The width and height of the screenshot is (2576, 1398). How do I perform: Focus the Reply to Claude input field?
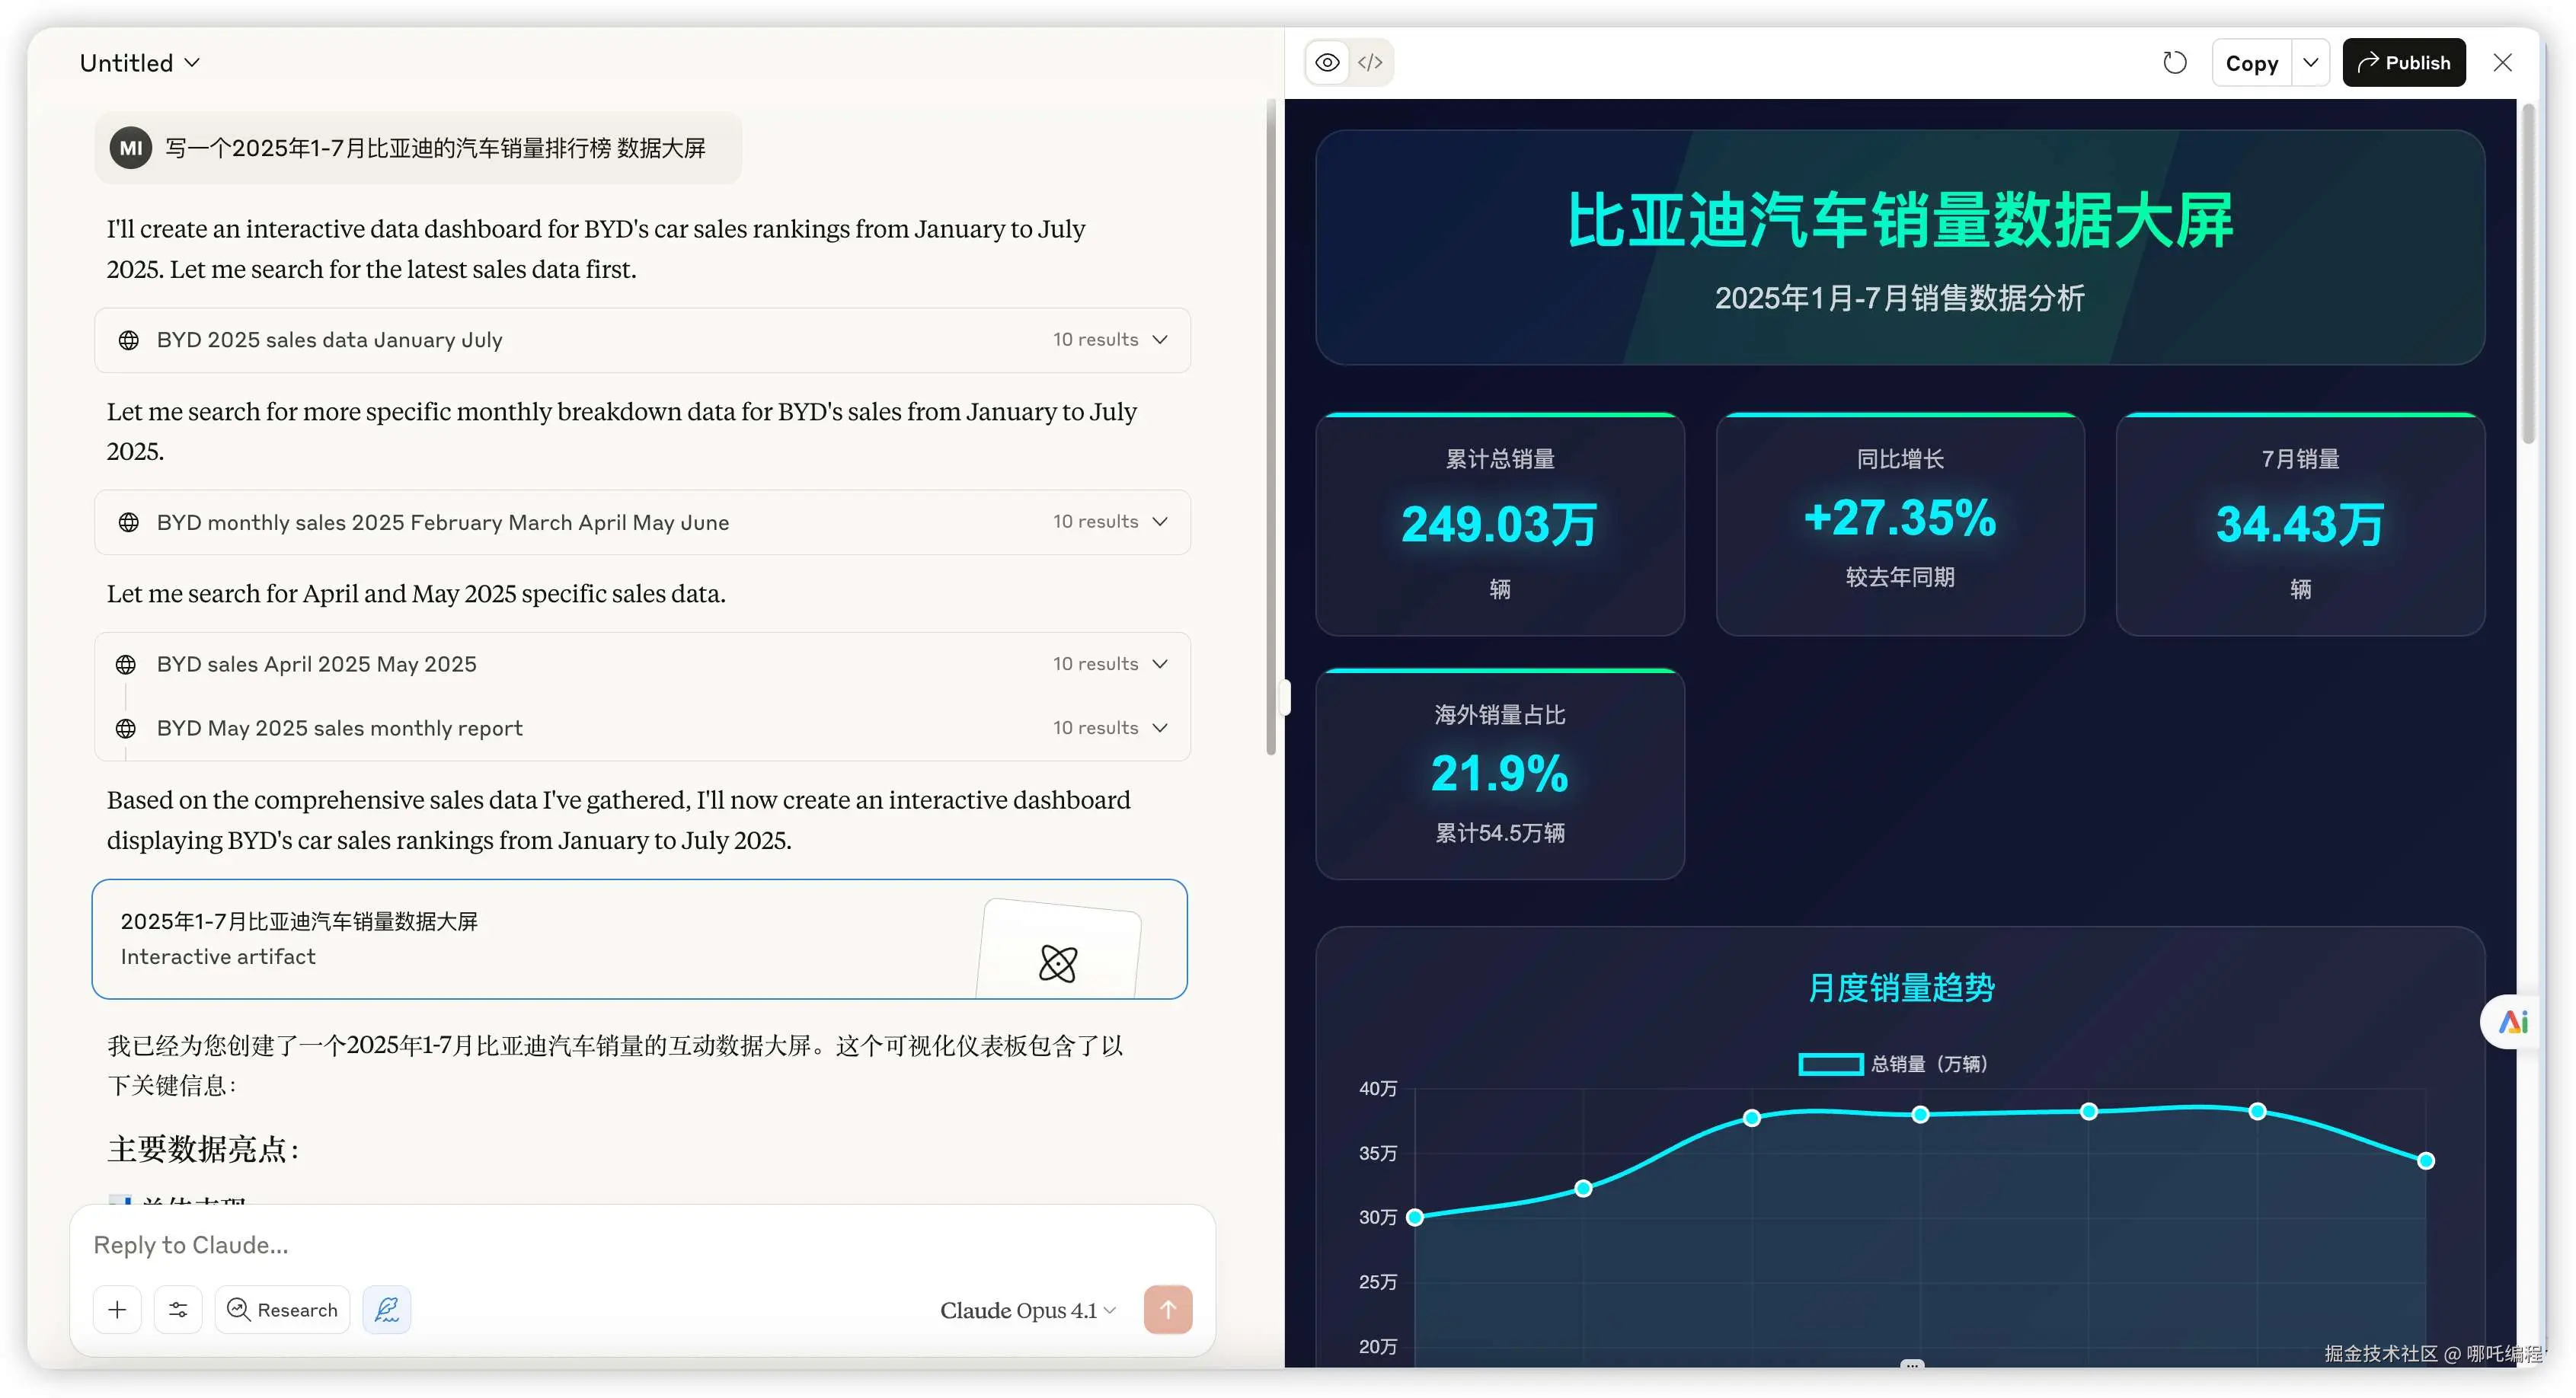pyautogui.click(x=642, y=1245)
